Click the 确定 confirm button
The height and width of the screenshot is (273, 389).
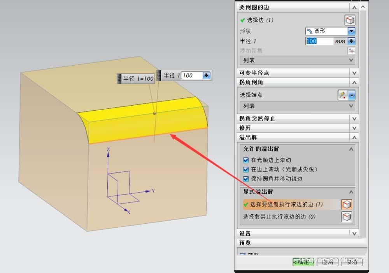(x=303, y=262)
